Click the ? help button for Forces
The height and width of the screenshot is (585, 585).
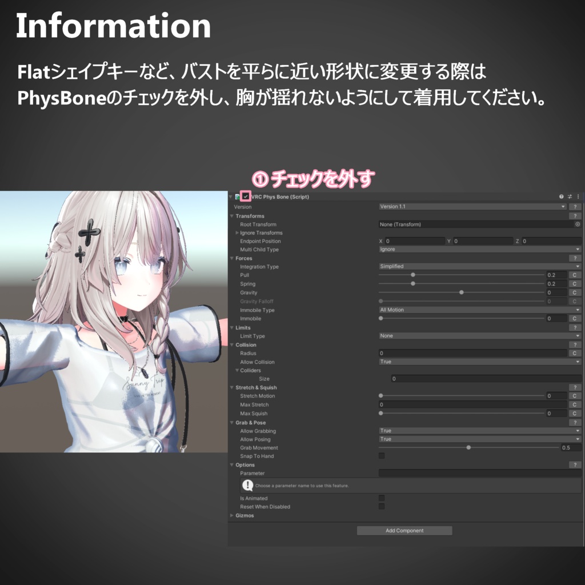[575, 258]
